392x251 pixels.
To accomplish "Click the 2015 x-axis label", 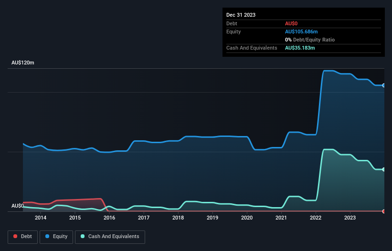I will pyautogui.click(x=75, y=218).
